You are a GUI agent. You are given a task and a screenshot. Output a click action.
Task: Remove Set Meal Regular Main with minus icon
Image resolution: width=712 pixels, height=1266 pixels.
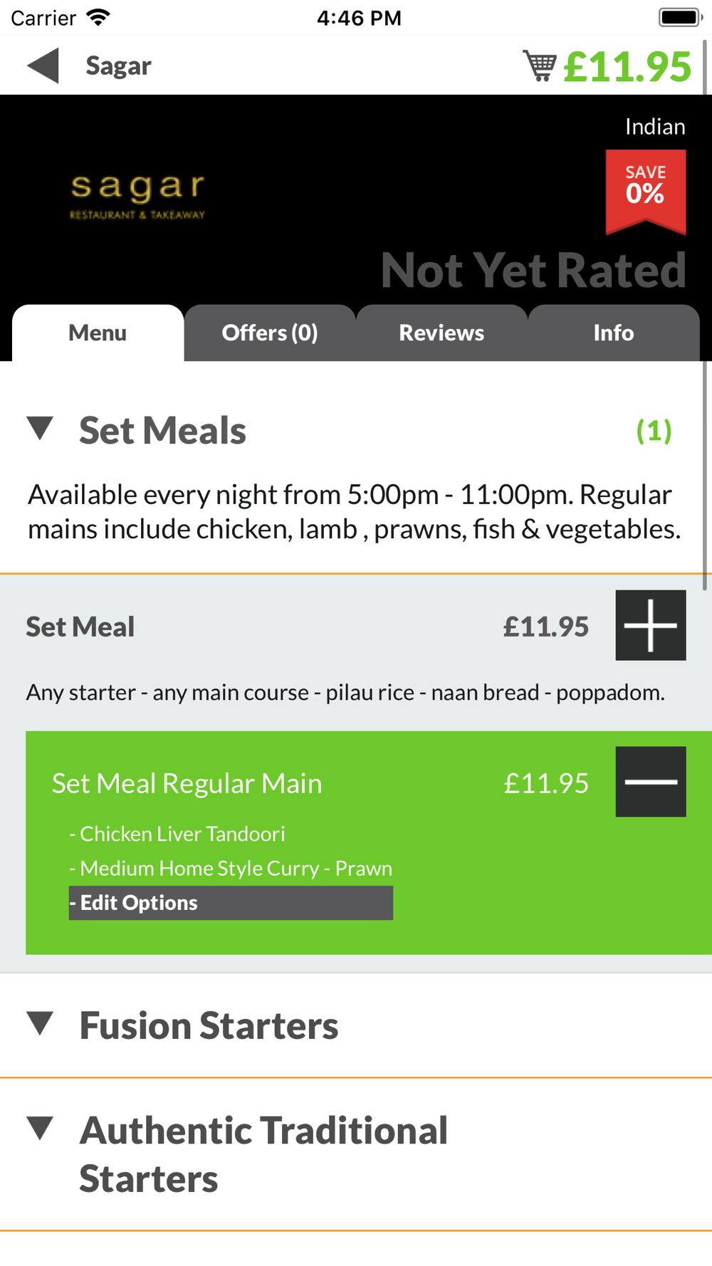click(651, 782)
